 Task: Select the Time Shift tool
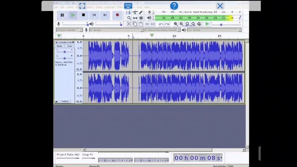click(x=135, y=18)
